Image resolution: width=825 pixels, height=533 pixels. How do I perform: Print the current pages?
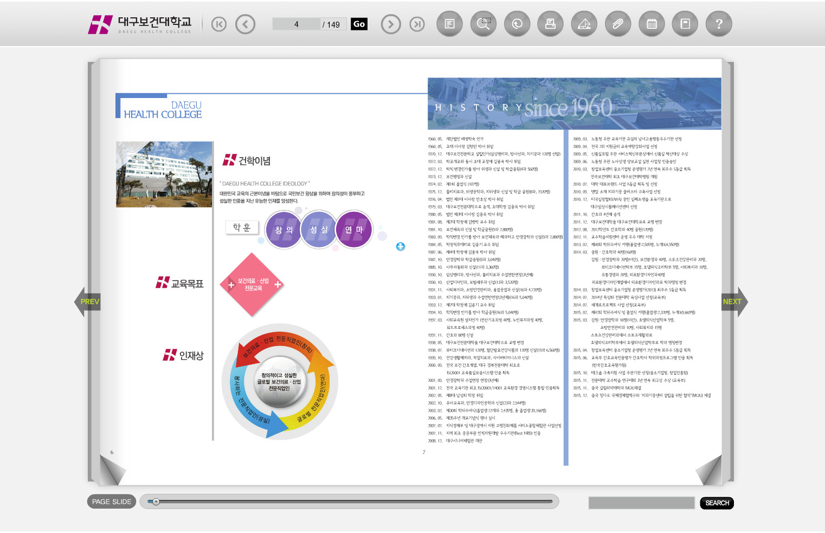[x=550, y=24]
